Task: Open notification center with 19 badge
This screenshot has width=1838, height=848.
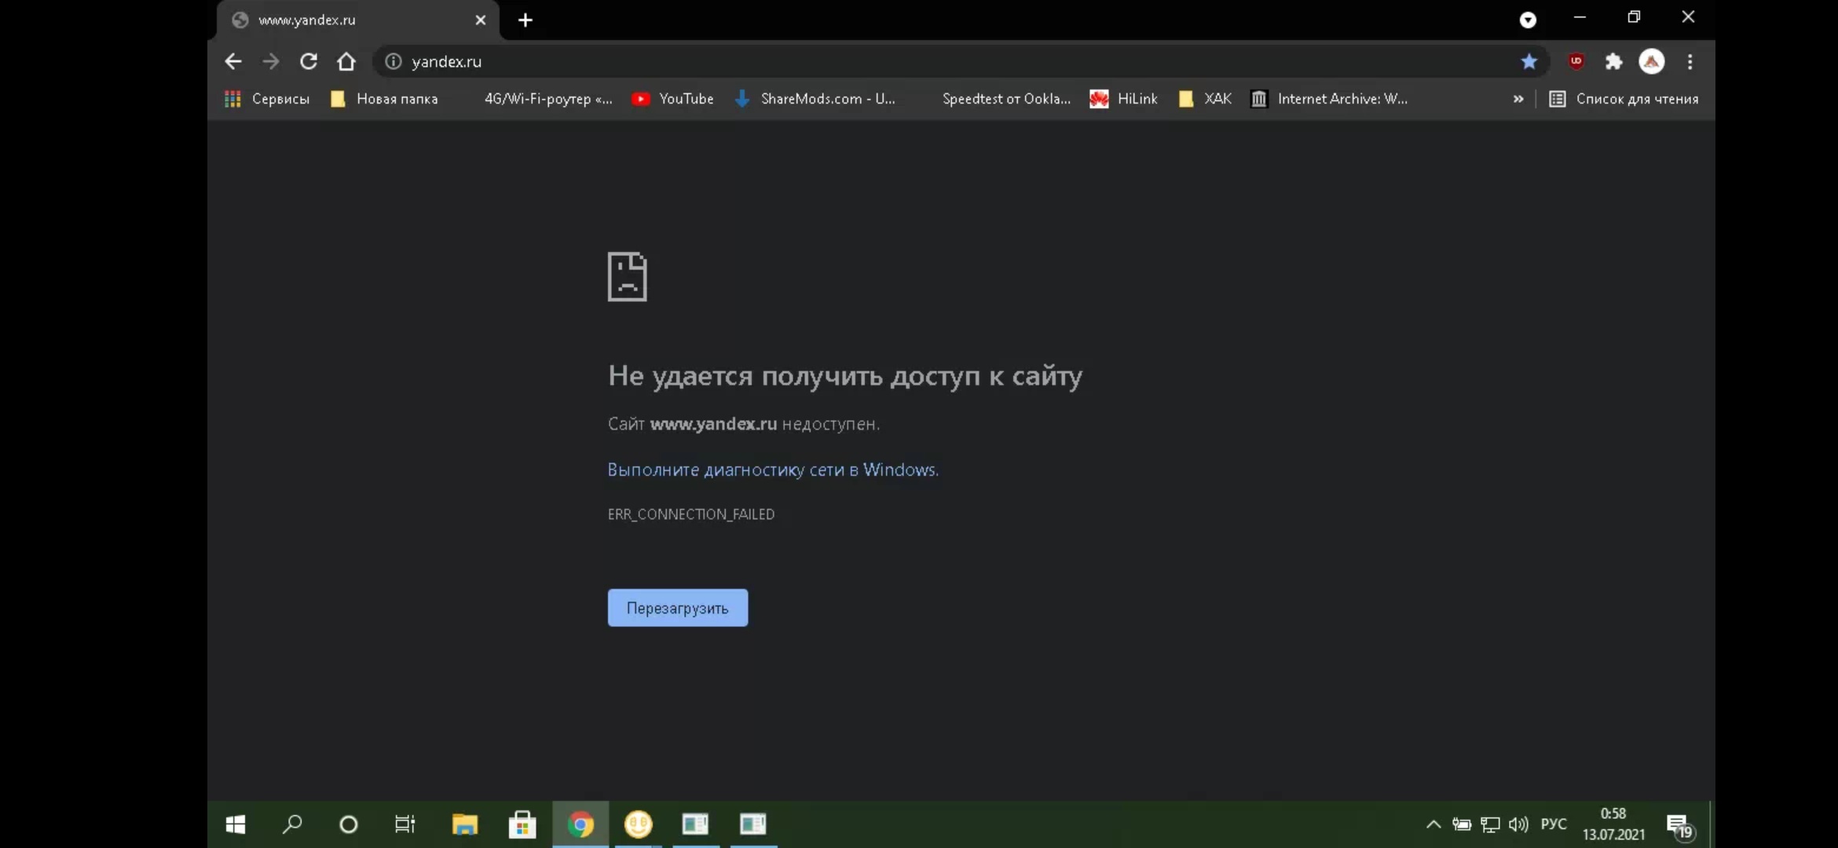Action: [1680, 827]
